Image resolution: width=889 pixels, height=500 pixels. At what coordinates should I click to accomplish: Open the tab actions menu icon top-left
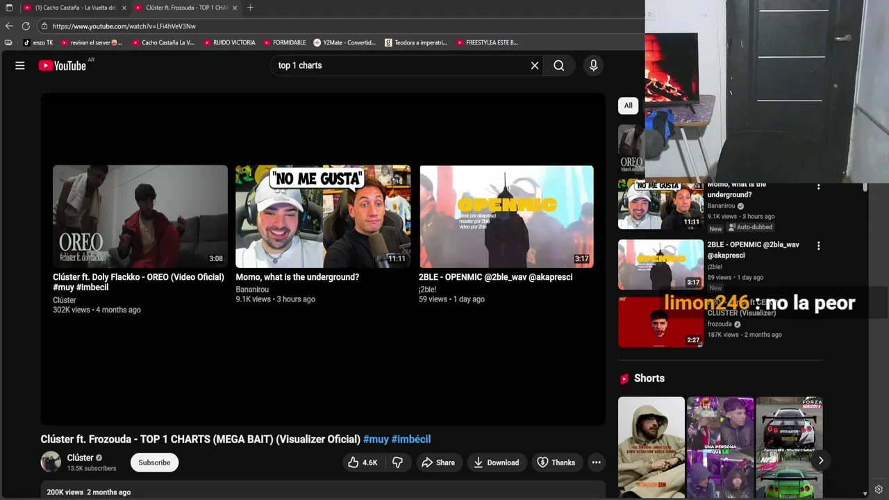(9, 8)
